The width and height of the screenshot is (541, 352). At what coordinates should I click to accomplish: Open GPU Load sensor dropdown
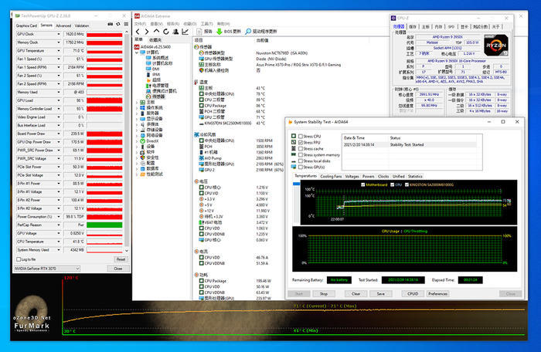tap(59, 100)
